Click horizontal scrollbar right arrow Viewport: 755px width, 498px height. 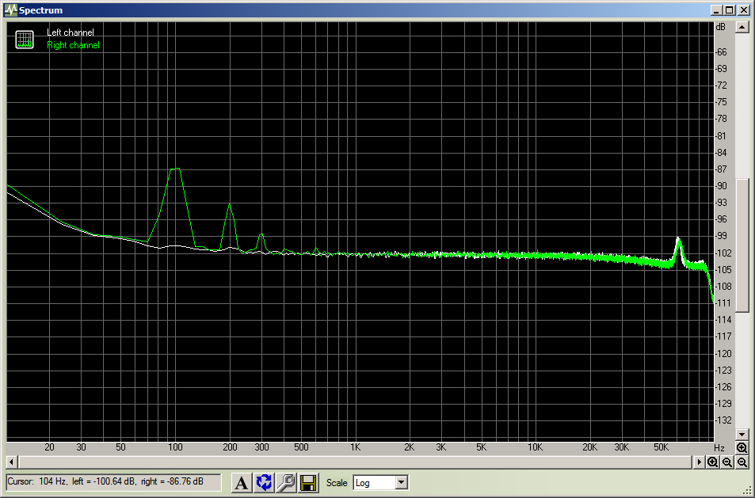point(699,462)
